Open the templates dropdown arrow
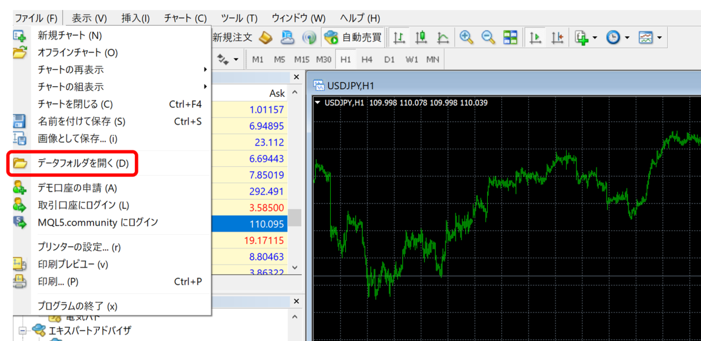 (x=659, y=38)
